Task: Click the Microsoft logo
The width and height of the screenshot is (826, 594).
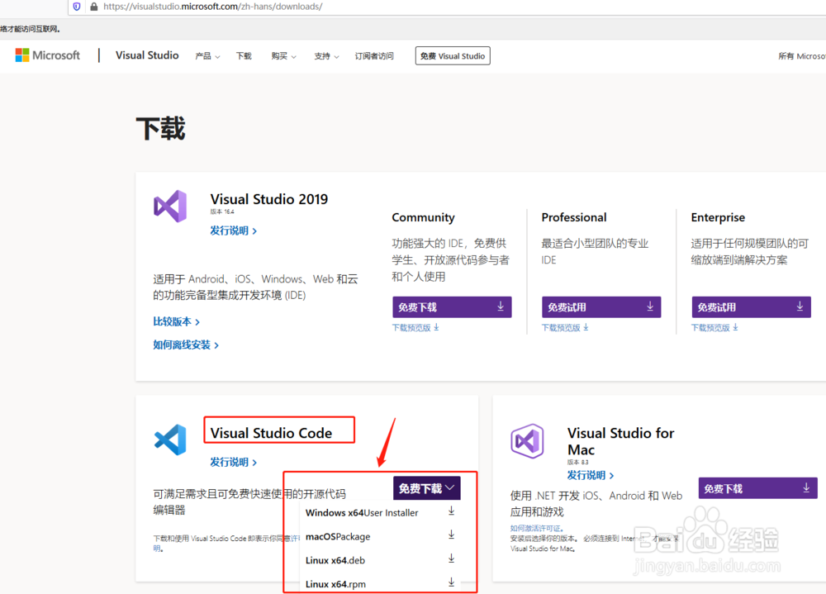Action: (47, 55)
